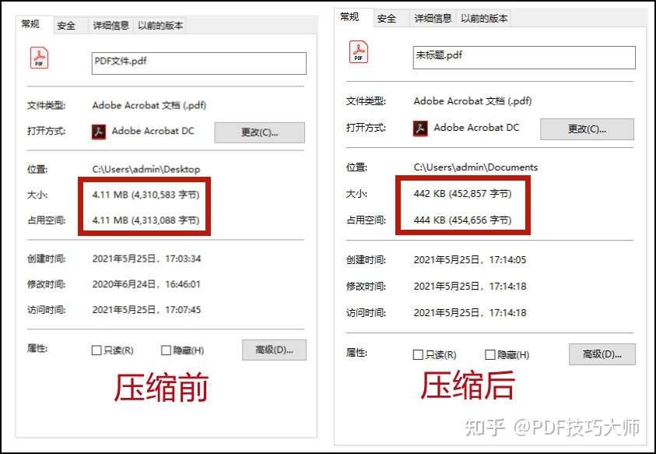Switch to 以前的版本 tab in PDF文件.pdf dialog
Viewport: 656px width, 454px height.
pos(160,26)
